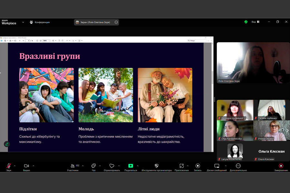Open the Вид view layout menu
This screenshot has height=193, width=290.
coord(255,22)
